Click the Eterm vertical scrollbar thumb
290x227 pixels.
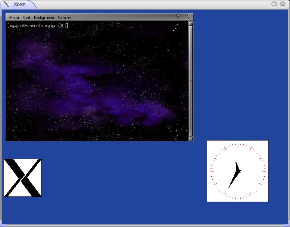[x=191, y=81]
